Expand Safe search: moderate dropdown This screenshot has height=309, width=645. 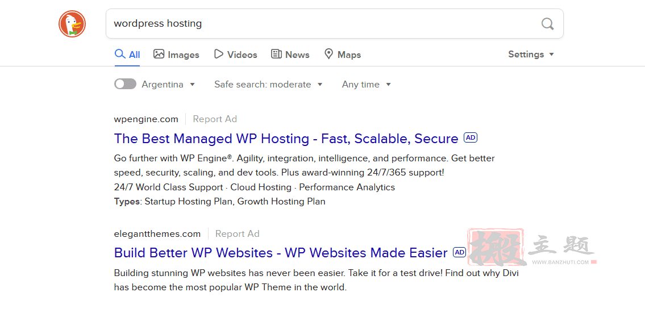pos(269,84)
